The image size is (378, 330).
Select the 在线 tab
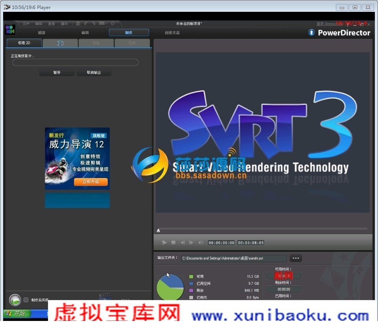[132, 43]
